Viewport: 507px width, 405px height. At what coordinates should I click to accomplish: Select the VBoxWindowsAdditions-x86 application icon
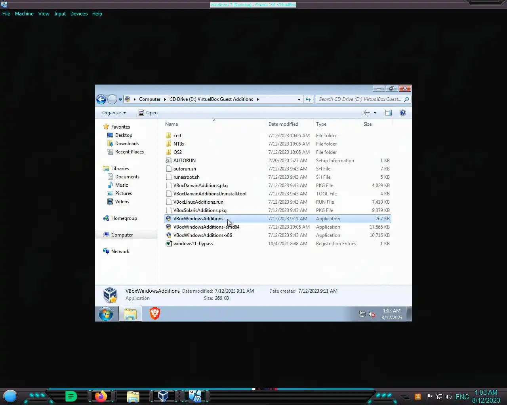coord(168,235)
